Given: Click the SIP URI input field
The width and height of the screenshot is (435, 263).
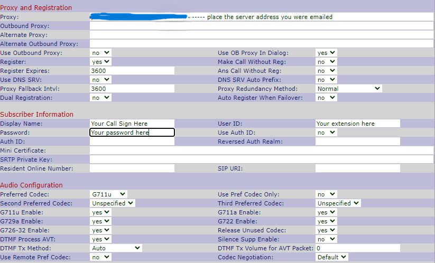Looking at the screenshot, I should [x=357, y=168].
